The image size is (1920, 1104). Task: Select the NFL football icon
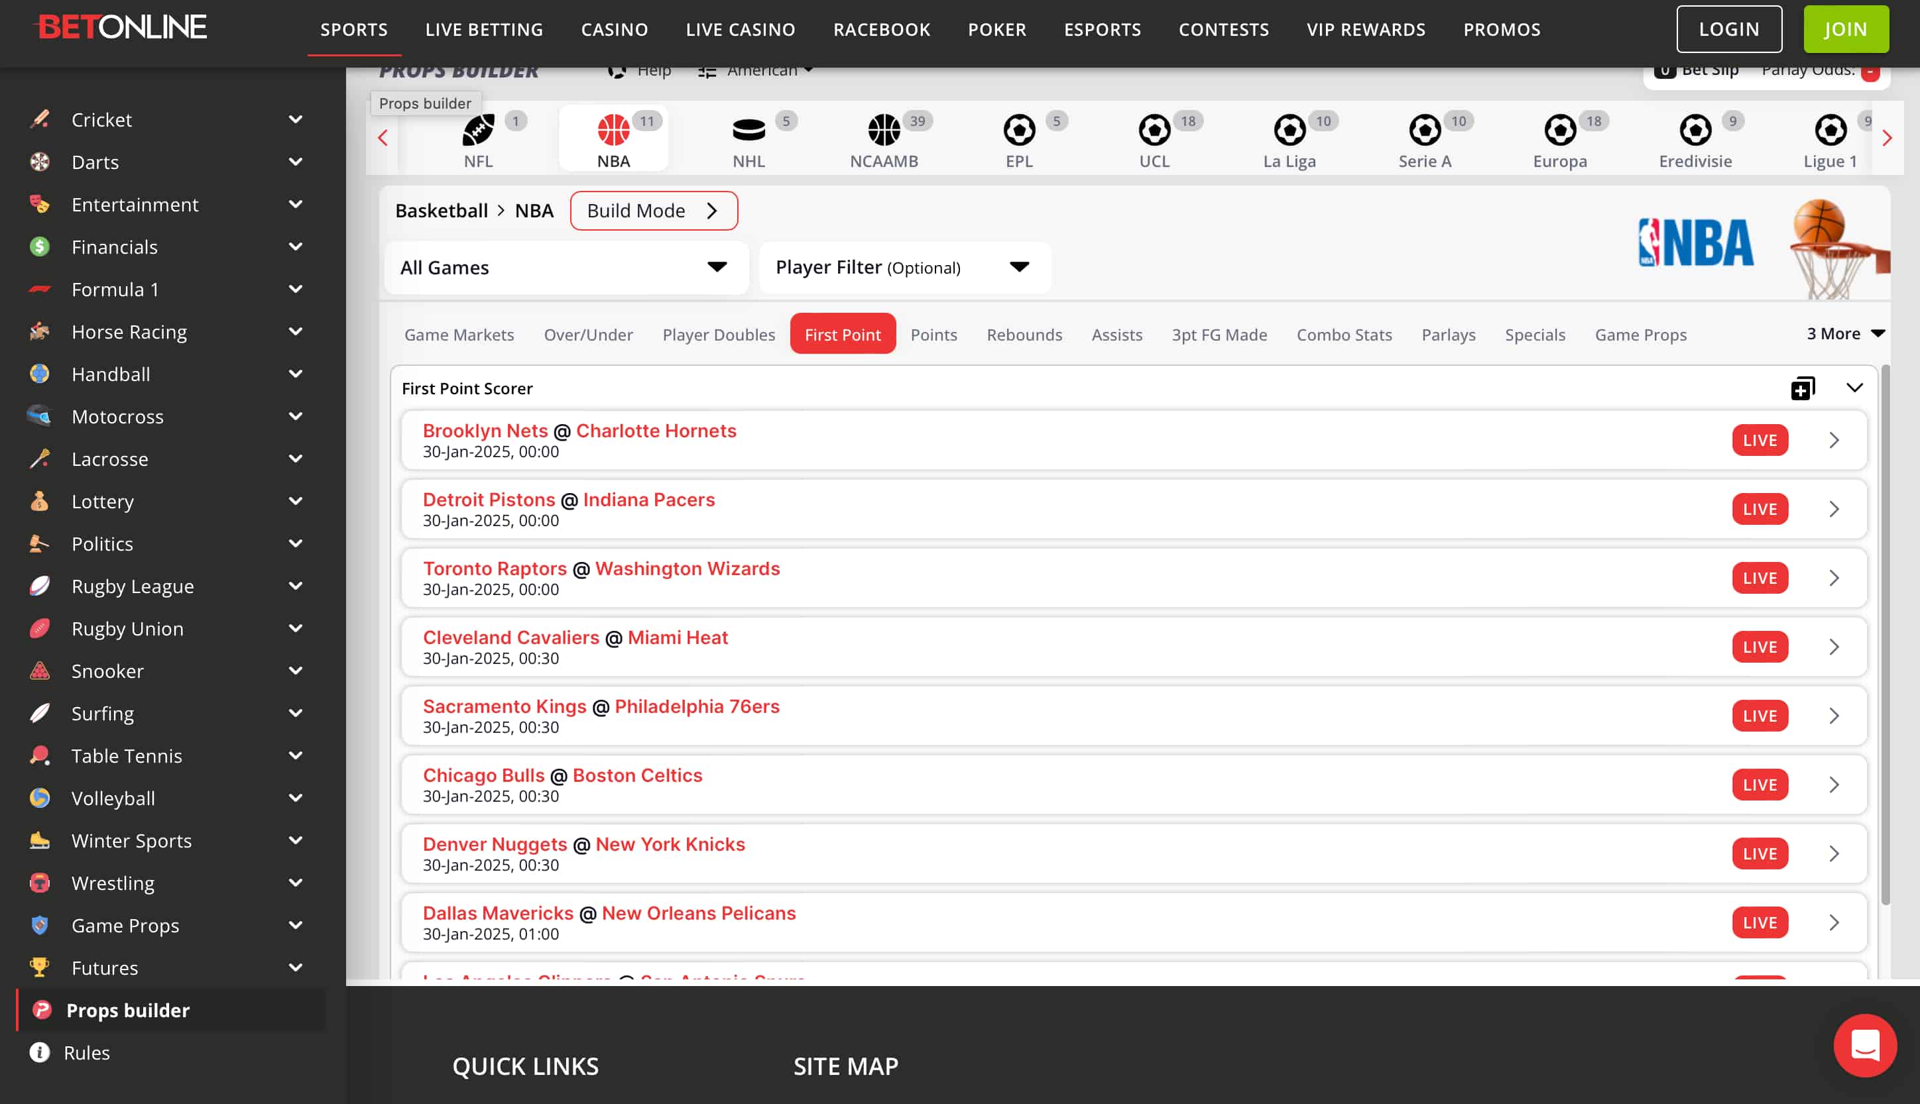click(x=478, y=131)
